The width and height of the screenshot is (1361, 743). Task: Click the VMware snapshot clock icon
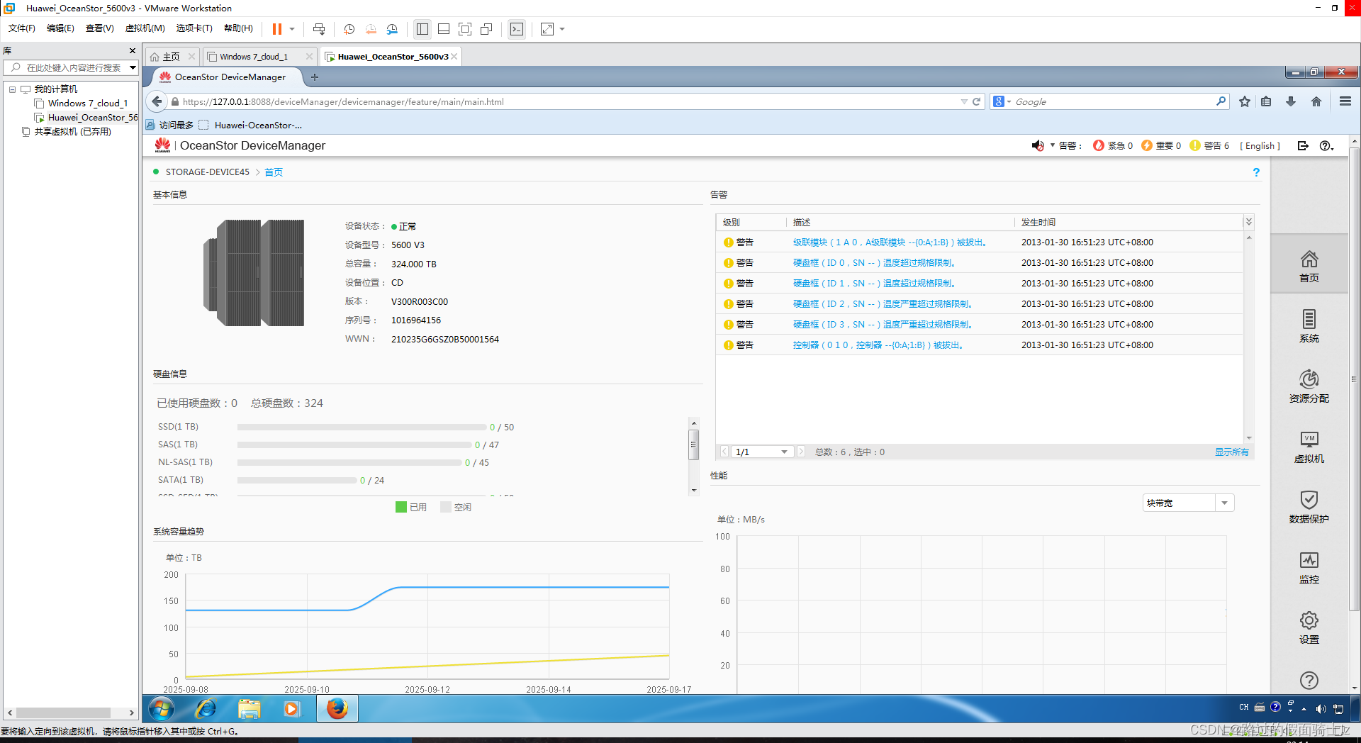point(349,29)
